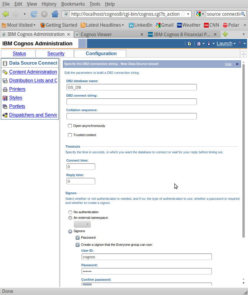Open Content Administration link
This screenshot has width=248, height=295.
(33, 72)
